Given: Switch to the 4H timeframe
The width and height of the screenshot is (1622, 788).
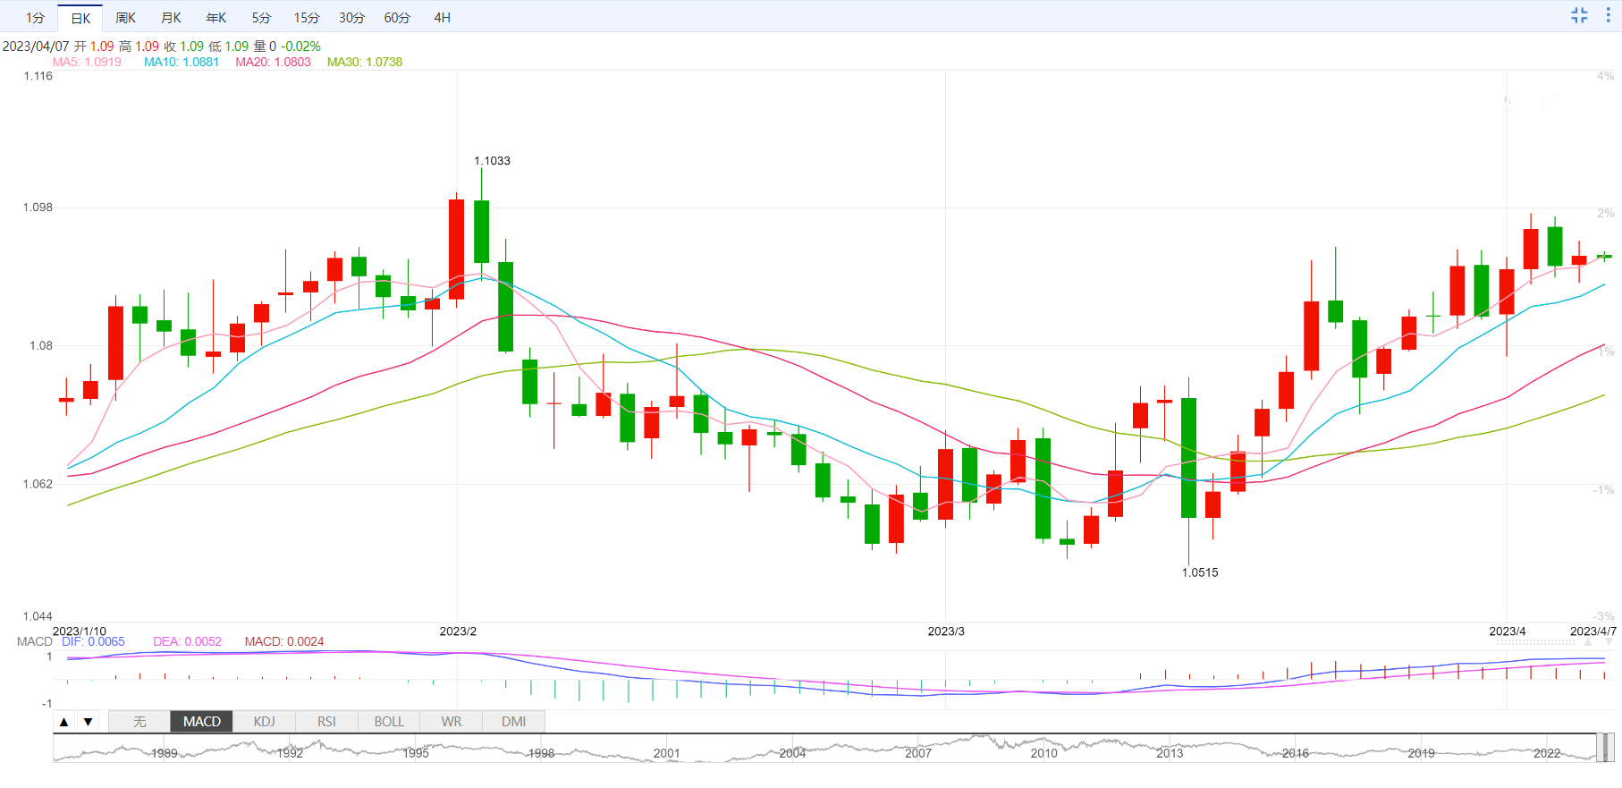Looking at the screenshot, I should coord(442,18).
